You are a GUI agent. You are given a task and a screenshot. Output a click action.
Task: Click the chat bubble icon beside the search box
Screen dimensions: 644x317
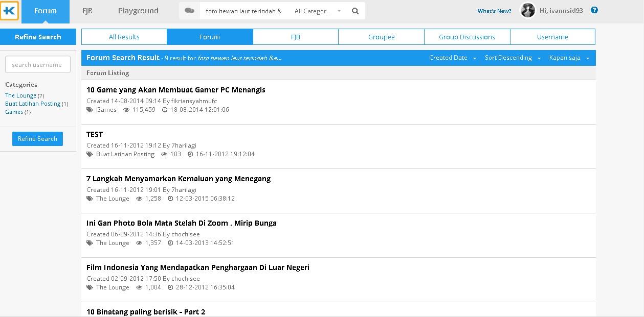click(x=189, y=11)
